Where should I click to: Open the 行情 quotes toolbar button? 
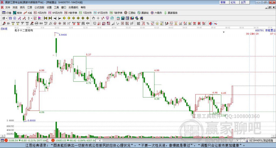7,13
